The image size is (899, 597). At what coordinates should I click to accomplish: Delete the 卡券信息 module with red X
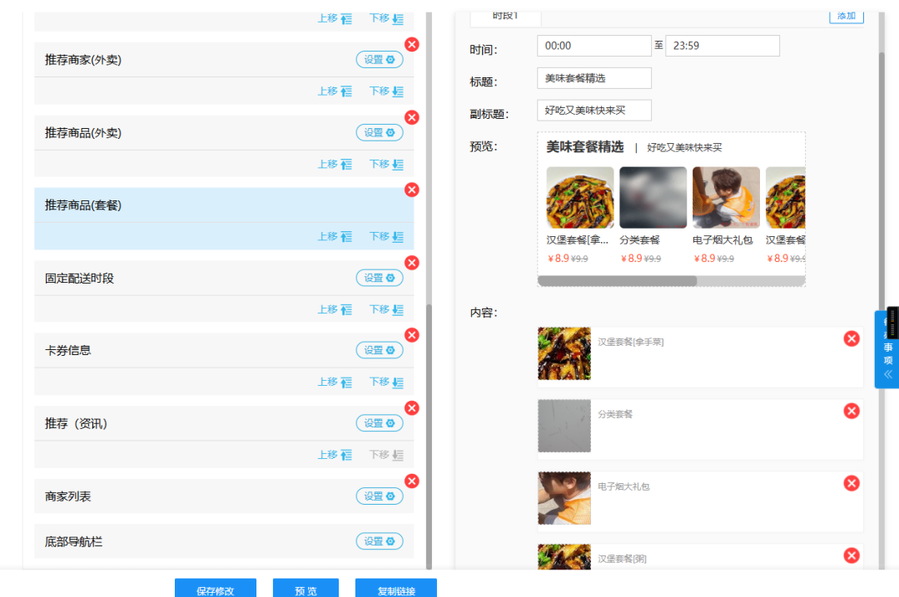[412, 335]
